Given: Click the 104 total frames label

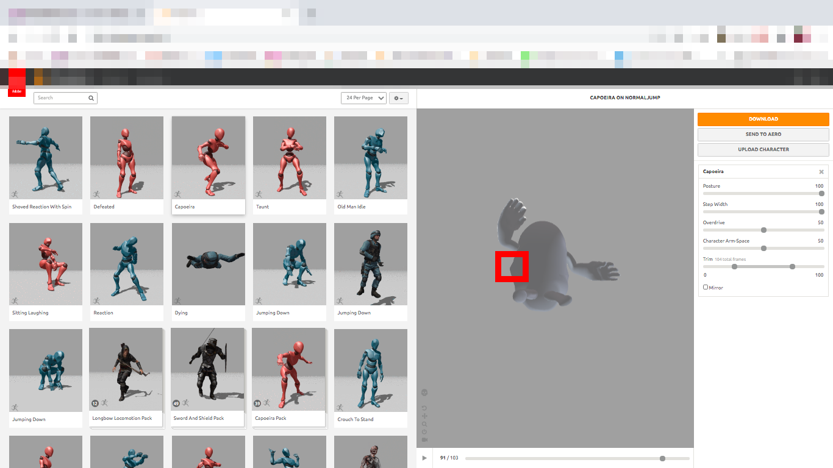Looking at the screenshot, I should [x=730, y=260].
